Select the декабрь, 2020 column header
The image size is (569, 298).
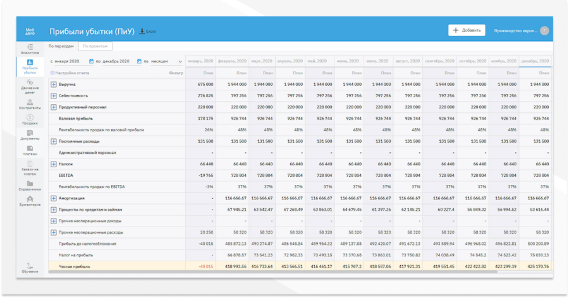(x=535, y=61)
